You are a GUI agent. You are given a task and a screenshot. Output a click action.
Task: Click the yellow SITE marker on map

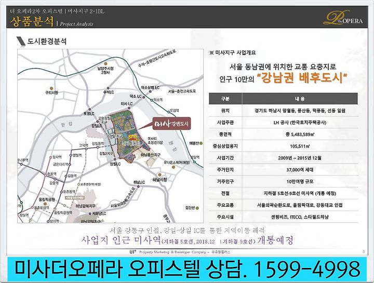132,138
